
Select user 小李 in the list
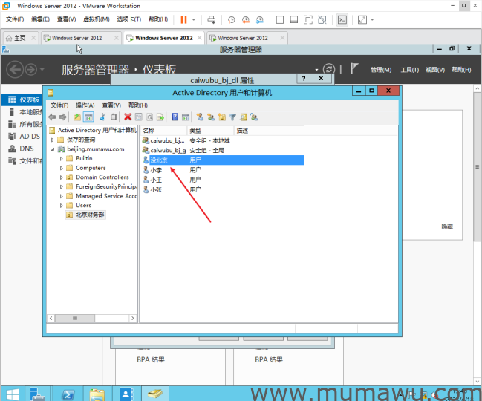point(156,170)
